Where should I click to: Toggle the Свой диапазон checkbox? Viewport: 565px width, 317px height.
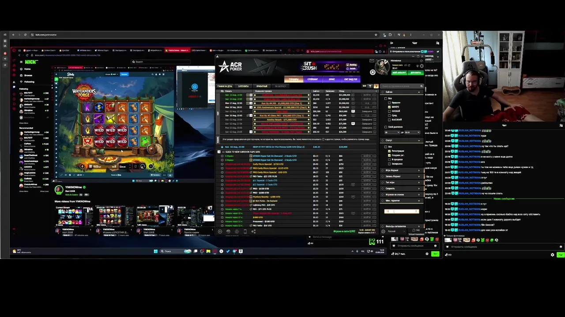point(385,127)
